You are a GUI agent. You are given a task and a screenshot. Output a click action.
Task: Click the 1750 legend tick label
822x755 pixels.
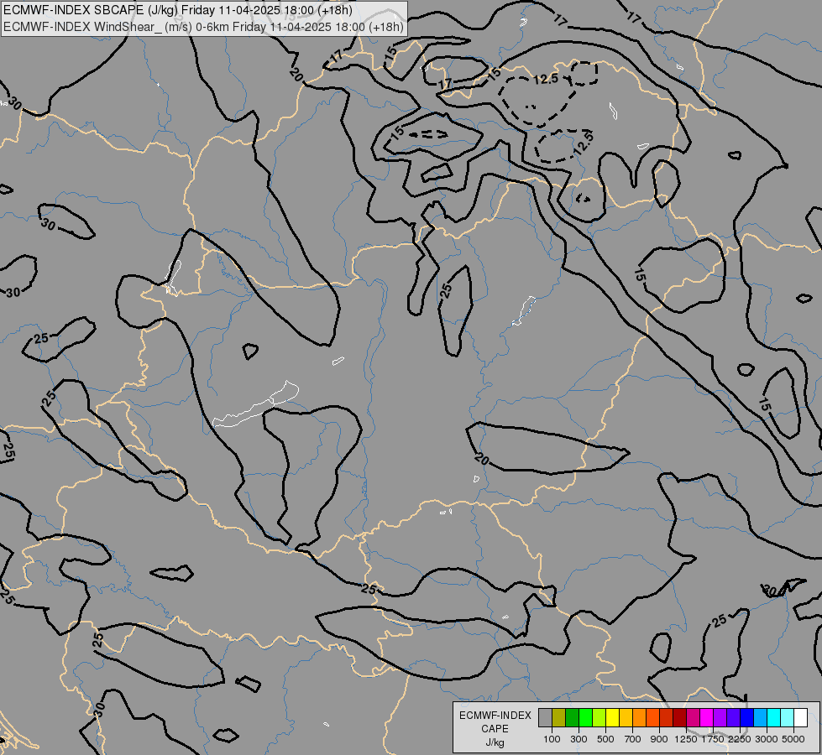(713, 739)
